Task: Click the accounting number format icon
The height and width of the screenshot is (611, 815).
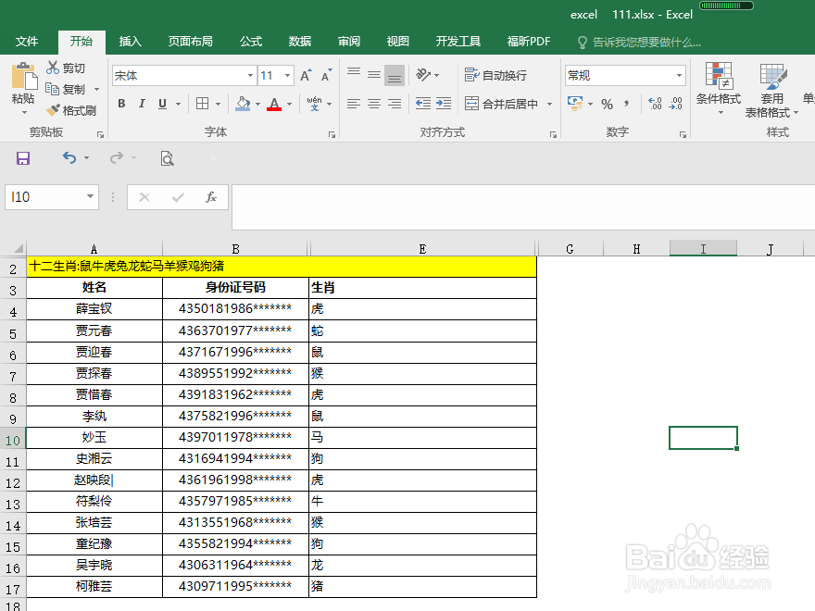Action: point(575,104)
